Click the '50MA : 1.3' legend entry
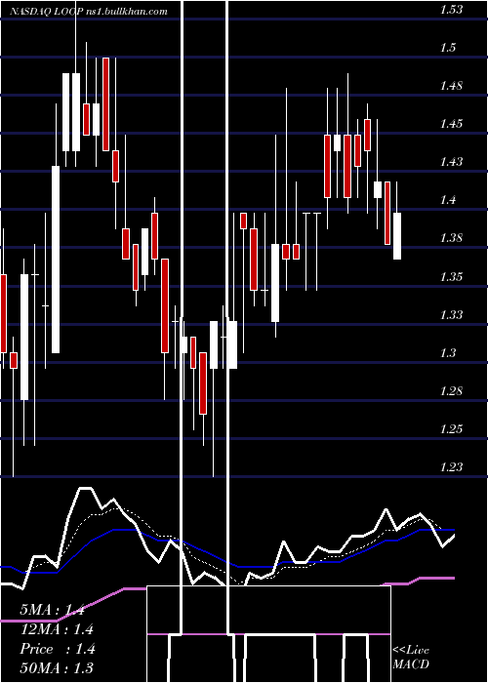This screenshot has width=488, height=683. coord(57,667)
